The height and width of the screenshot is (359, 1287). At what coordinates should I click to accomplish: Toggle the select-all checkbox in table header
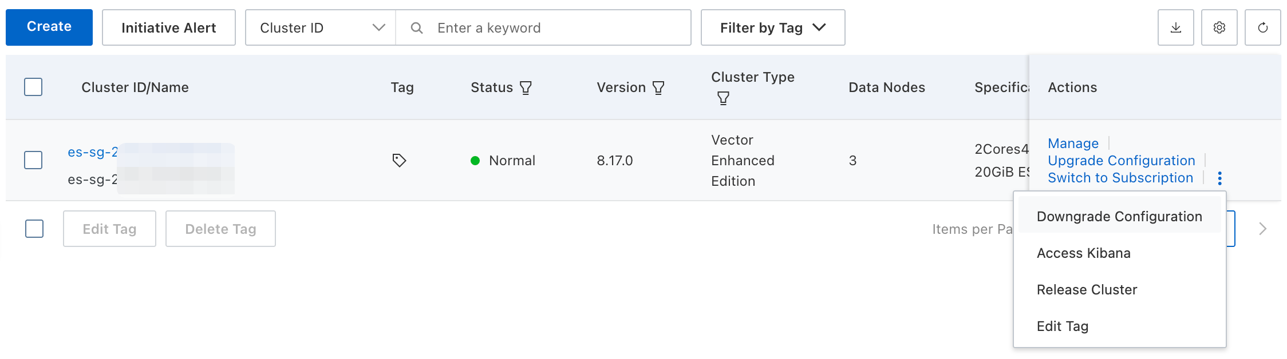click(x=33, y=87)
